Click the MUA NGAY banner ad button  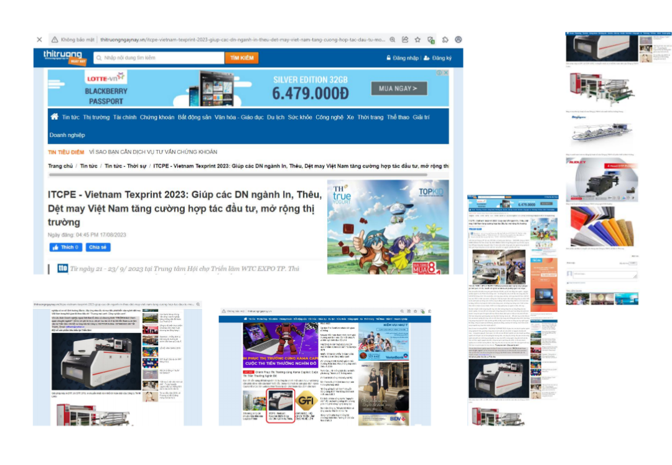[398, 88]
